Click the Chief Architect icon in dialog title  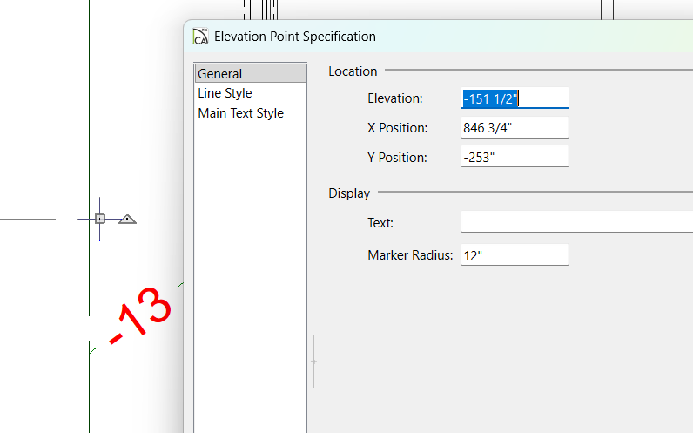pos(200,37)
